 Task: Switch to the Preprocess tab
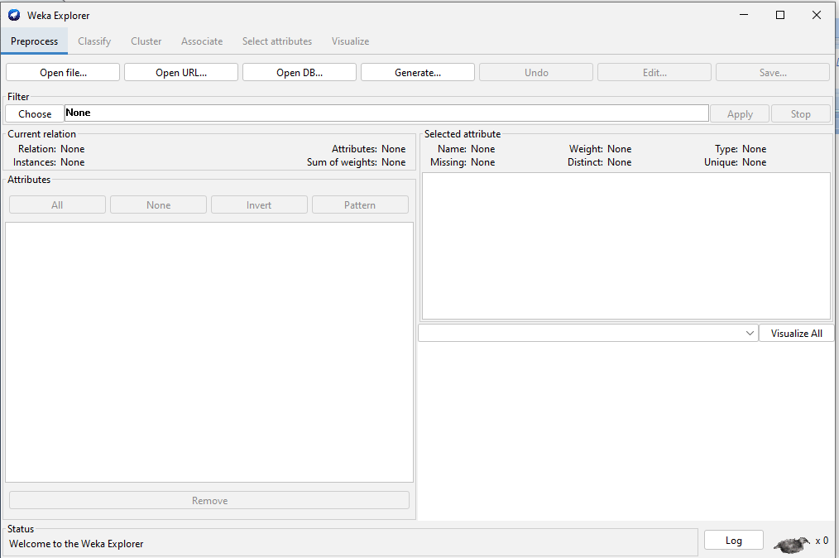pyautogui.click(x=34, y=41)
